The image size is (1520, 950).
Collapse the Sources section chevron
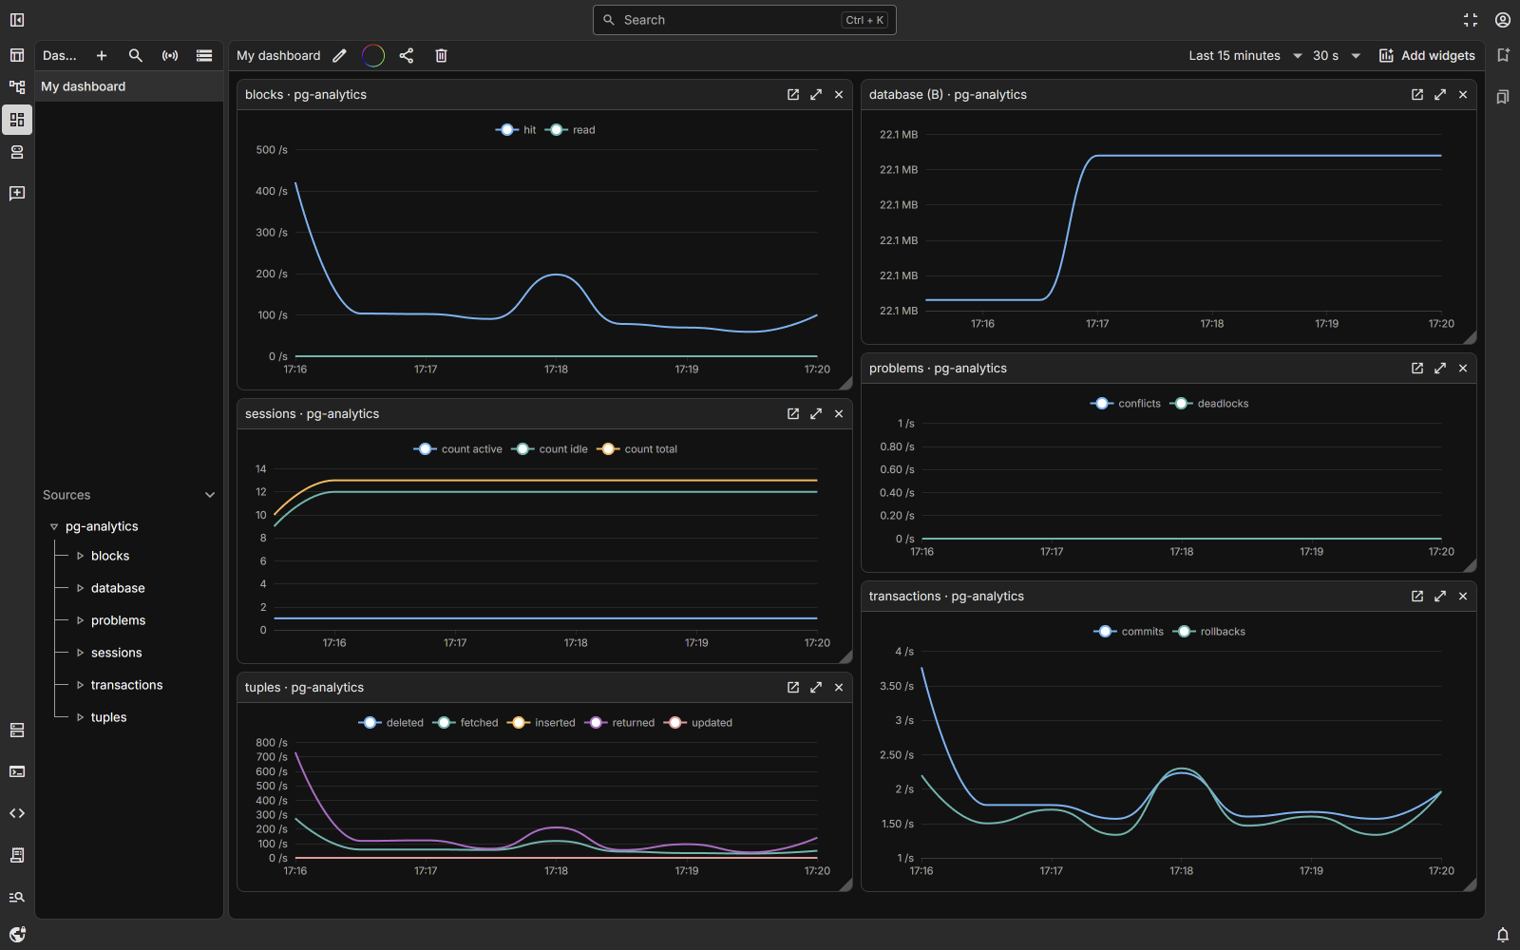click(210, 495)
